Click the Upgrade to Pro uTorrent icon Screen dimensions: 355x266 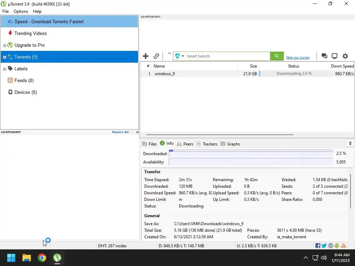[10, 45]
